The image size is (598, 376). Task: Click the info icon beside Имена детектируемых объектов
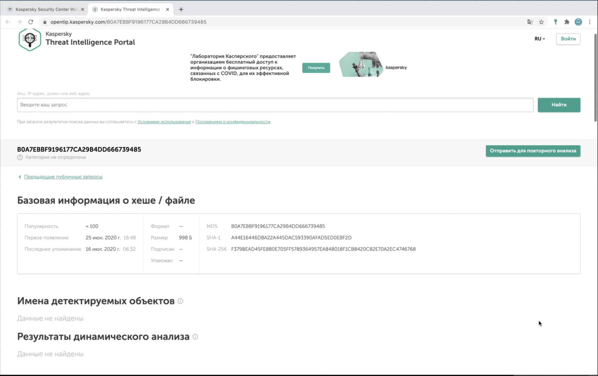(x=180, y=301)
